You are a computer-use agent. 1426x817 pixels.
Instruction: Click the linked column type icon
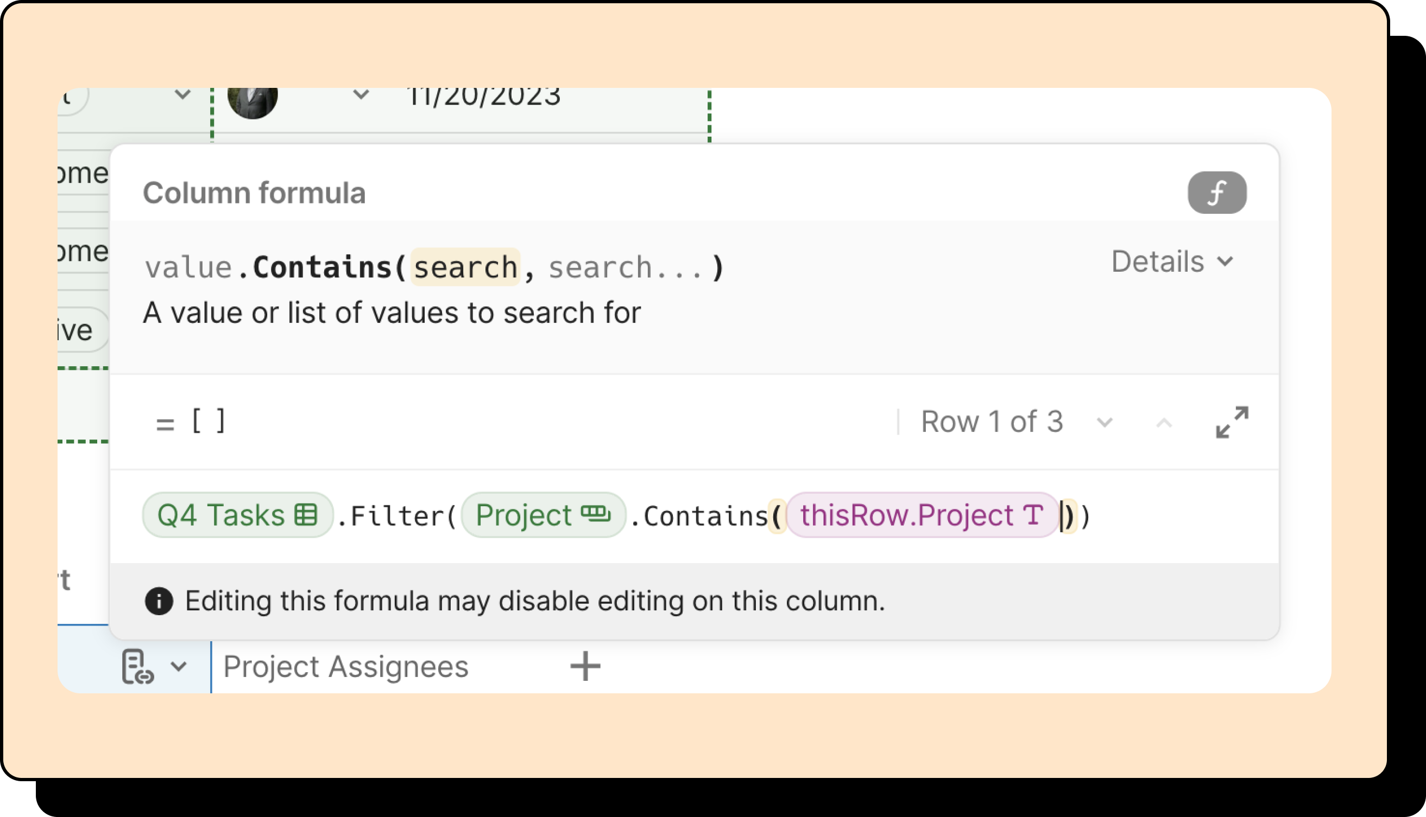(137, 667)
